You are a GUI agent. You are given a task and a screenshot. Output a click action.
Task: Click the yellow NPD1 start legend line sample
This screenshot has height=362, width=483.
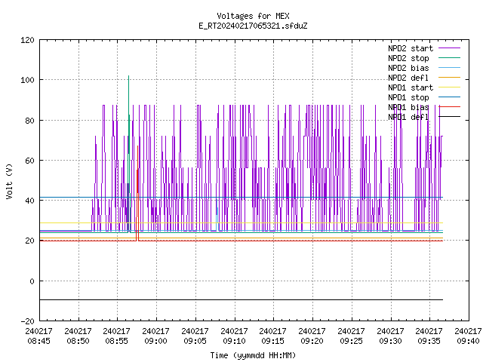(450, 87)
